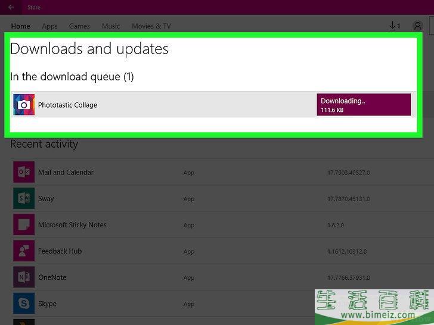Open the Mail and Calendar app icon
This screenshot has width=434, height=325.
tap(24, 172)
